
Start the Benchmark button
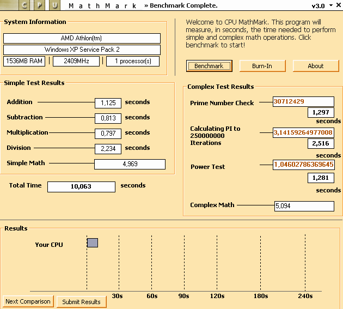209,66
